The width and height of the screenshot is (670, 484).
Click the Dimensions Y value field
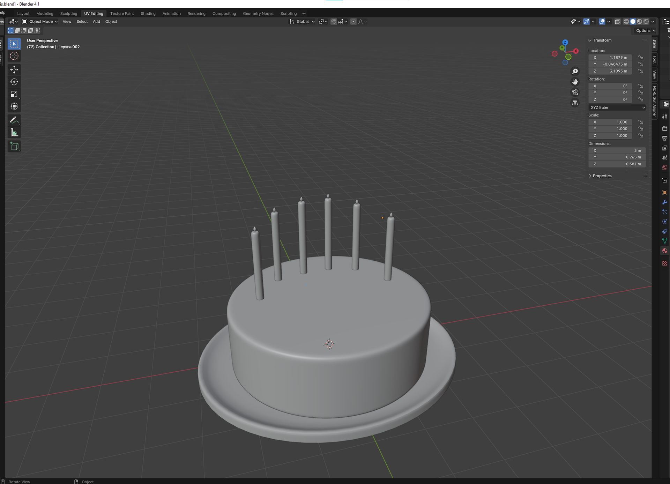point(617,157)
